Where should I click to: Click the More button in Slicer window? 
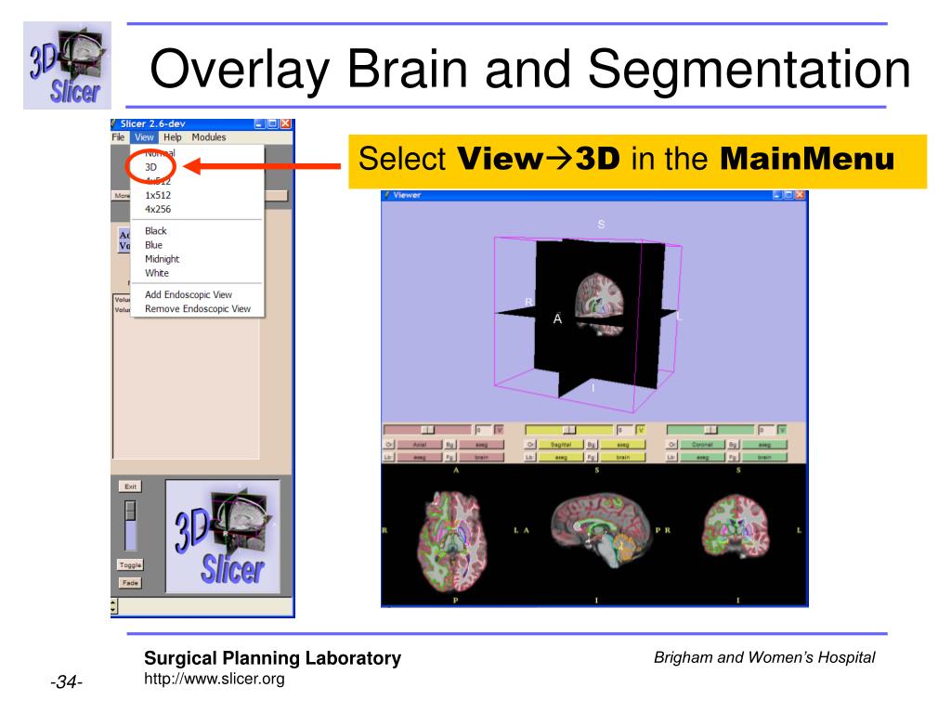pyautogui.click(x=122, y=195)
